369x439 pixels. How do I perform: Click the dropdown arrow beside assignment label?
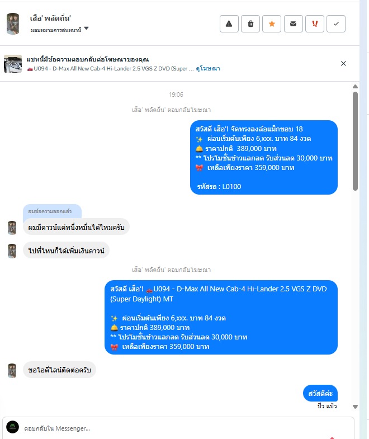click(86, 29)
